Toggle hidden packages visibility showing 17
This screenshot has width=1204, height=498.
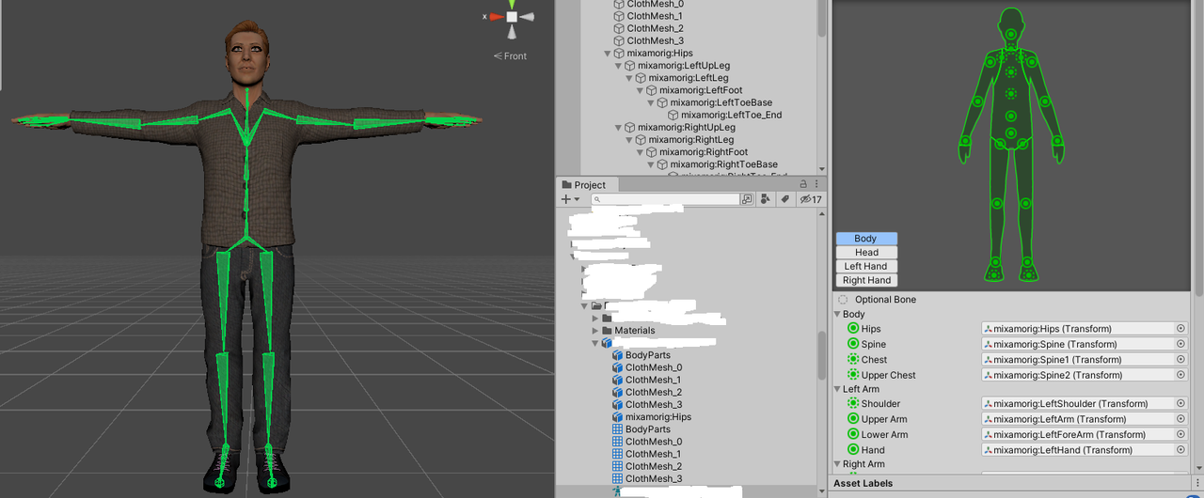[811, 199]
